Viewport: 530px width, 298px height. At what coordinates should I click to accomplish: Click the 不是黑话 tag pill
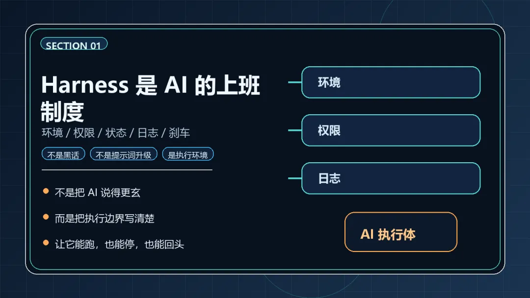pos(63,155)
